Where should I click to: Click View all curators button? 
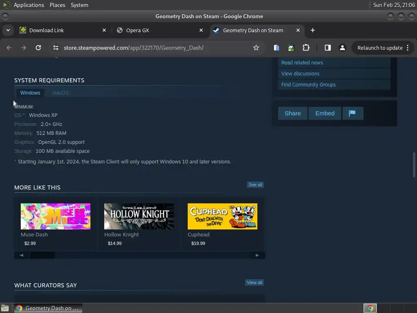(255, 283)
